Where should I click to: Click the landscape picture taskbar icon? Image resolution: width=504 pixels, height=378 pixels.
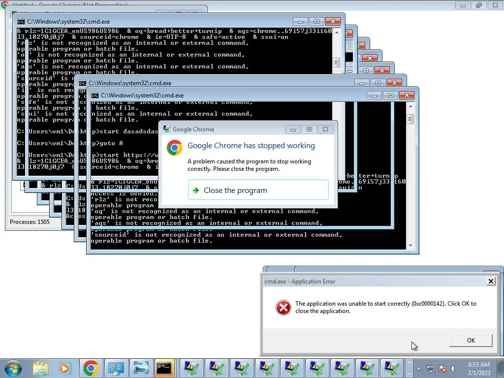coord(141,368)
